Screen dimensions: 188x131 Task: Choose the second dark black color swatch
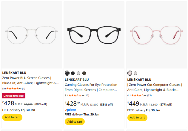[73, 73]
